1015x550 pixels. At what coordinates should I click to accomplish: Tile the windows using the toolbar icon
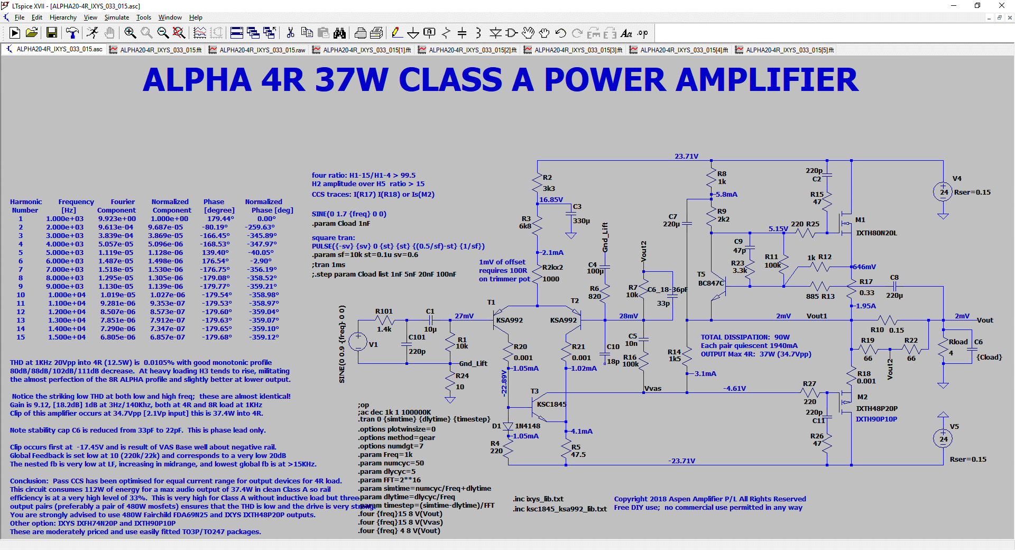(237, 33)
